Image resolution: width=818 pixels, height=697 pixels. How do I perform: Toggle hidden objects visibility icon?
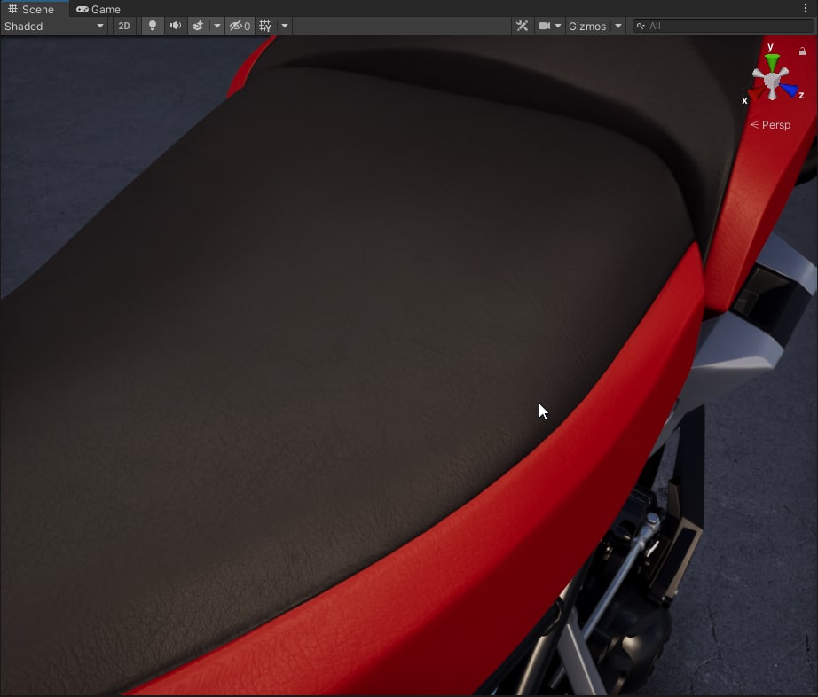click(240, 26)
